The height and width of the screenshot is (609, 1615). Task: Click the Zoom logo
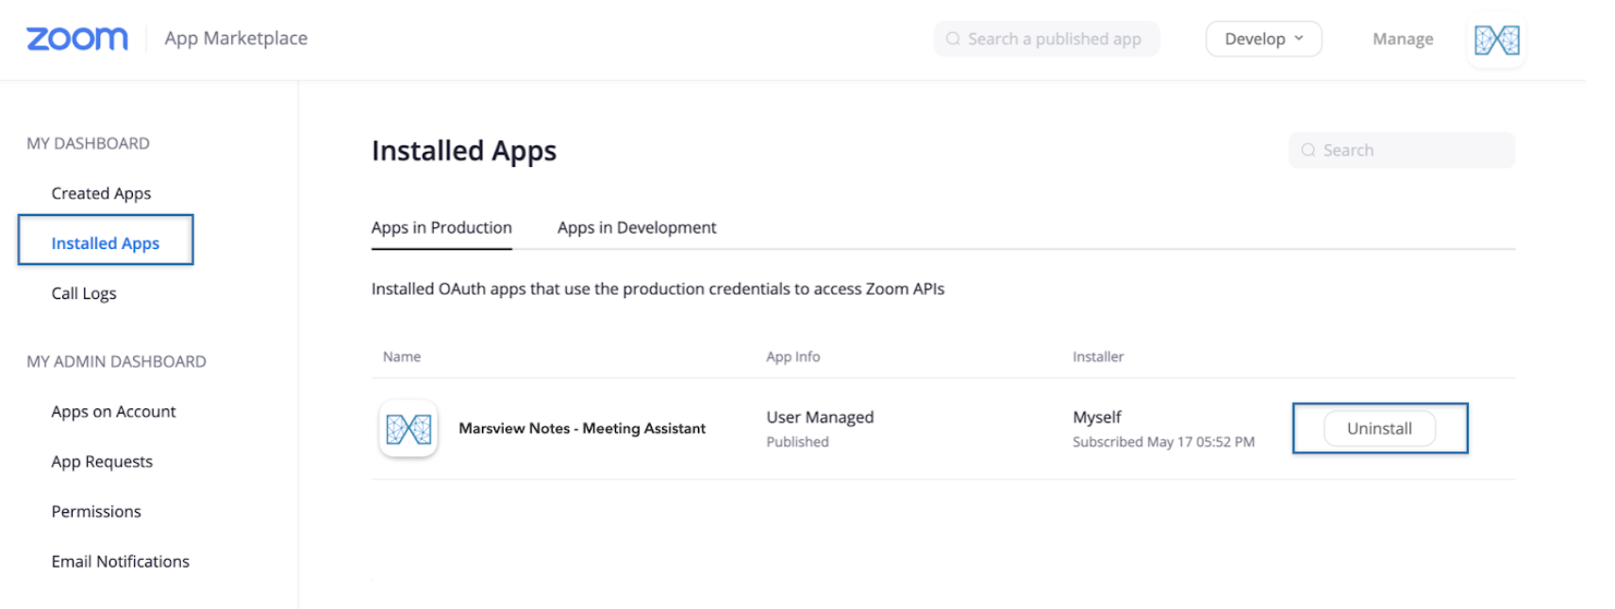coord(77,39)
